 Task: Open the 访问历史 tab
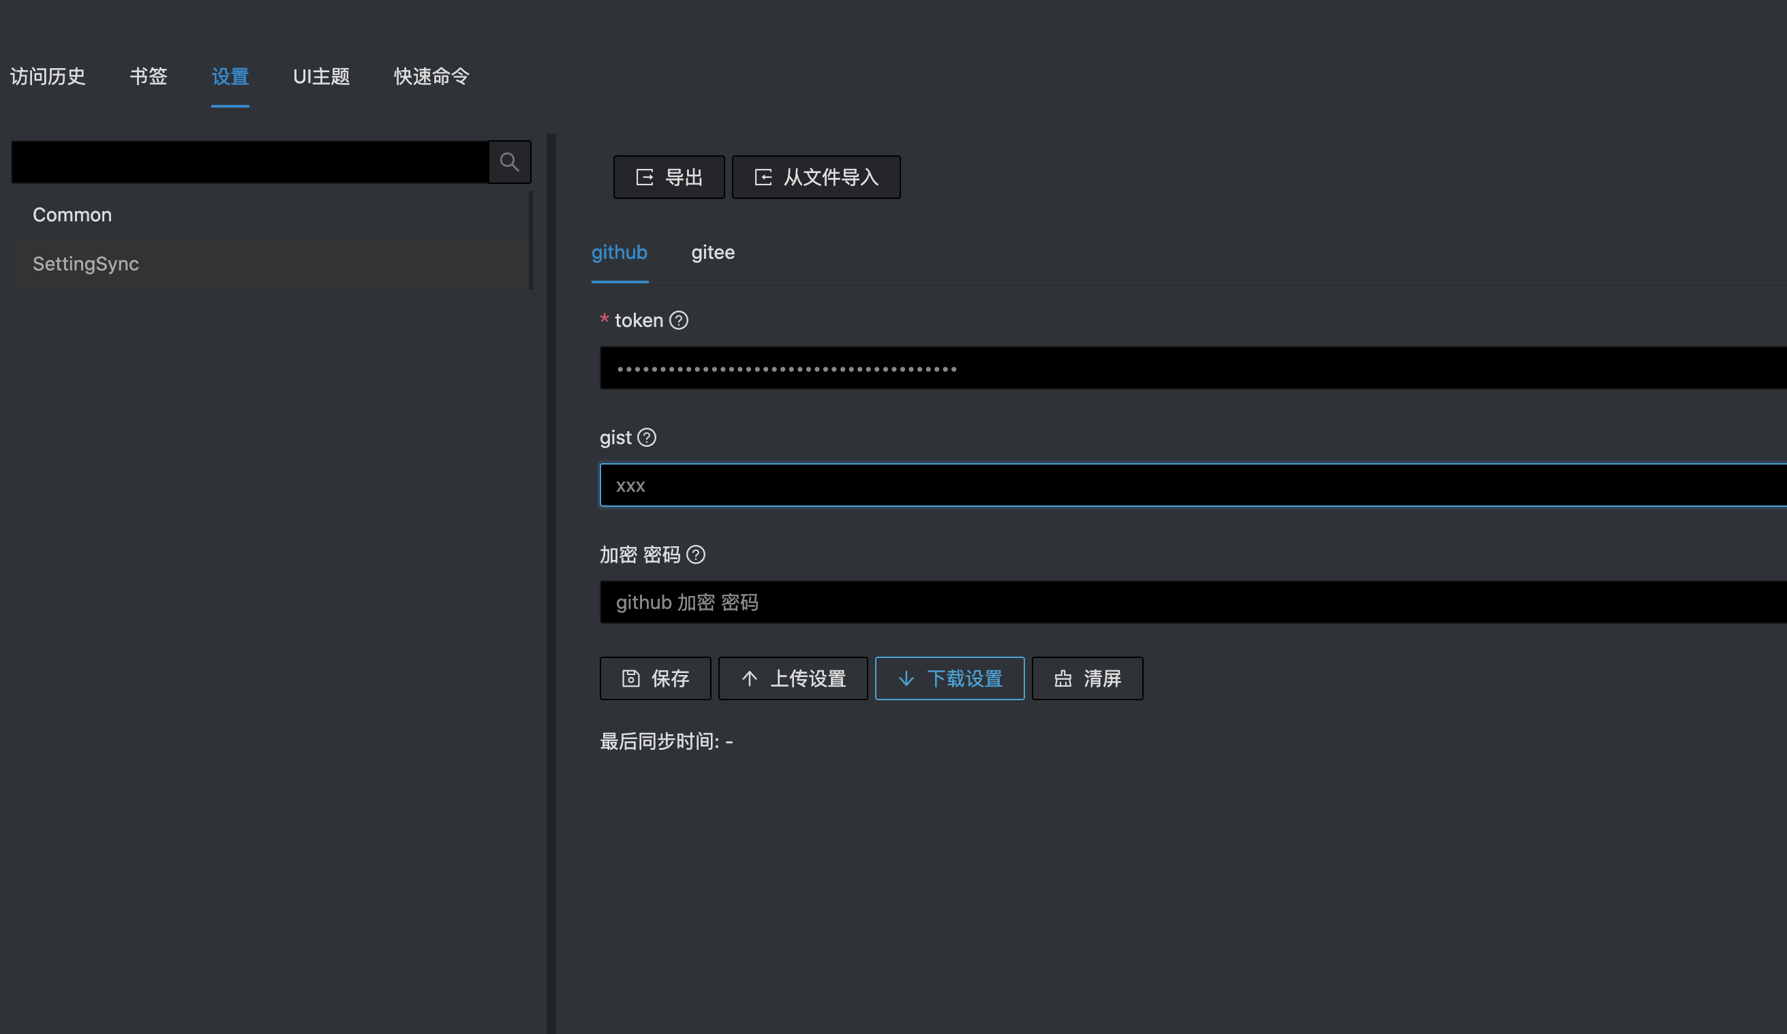48,76
